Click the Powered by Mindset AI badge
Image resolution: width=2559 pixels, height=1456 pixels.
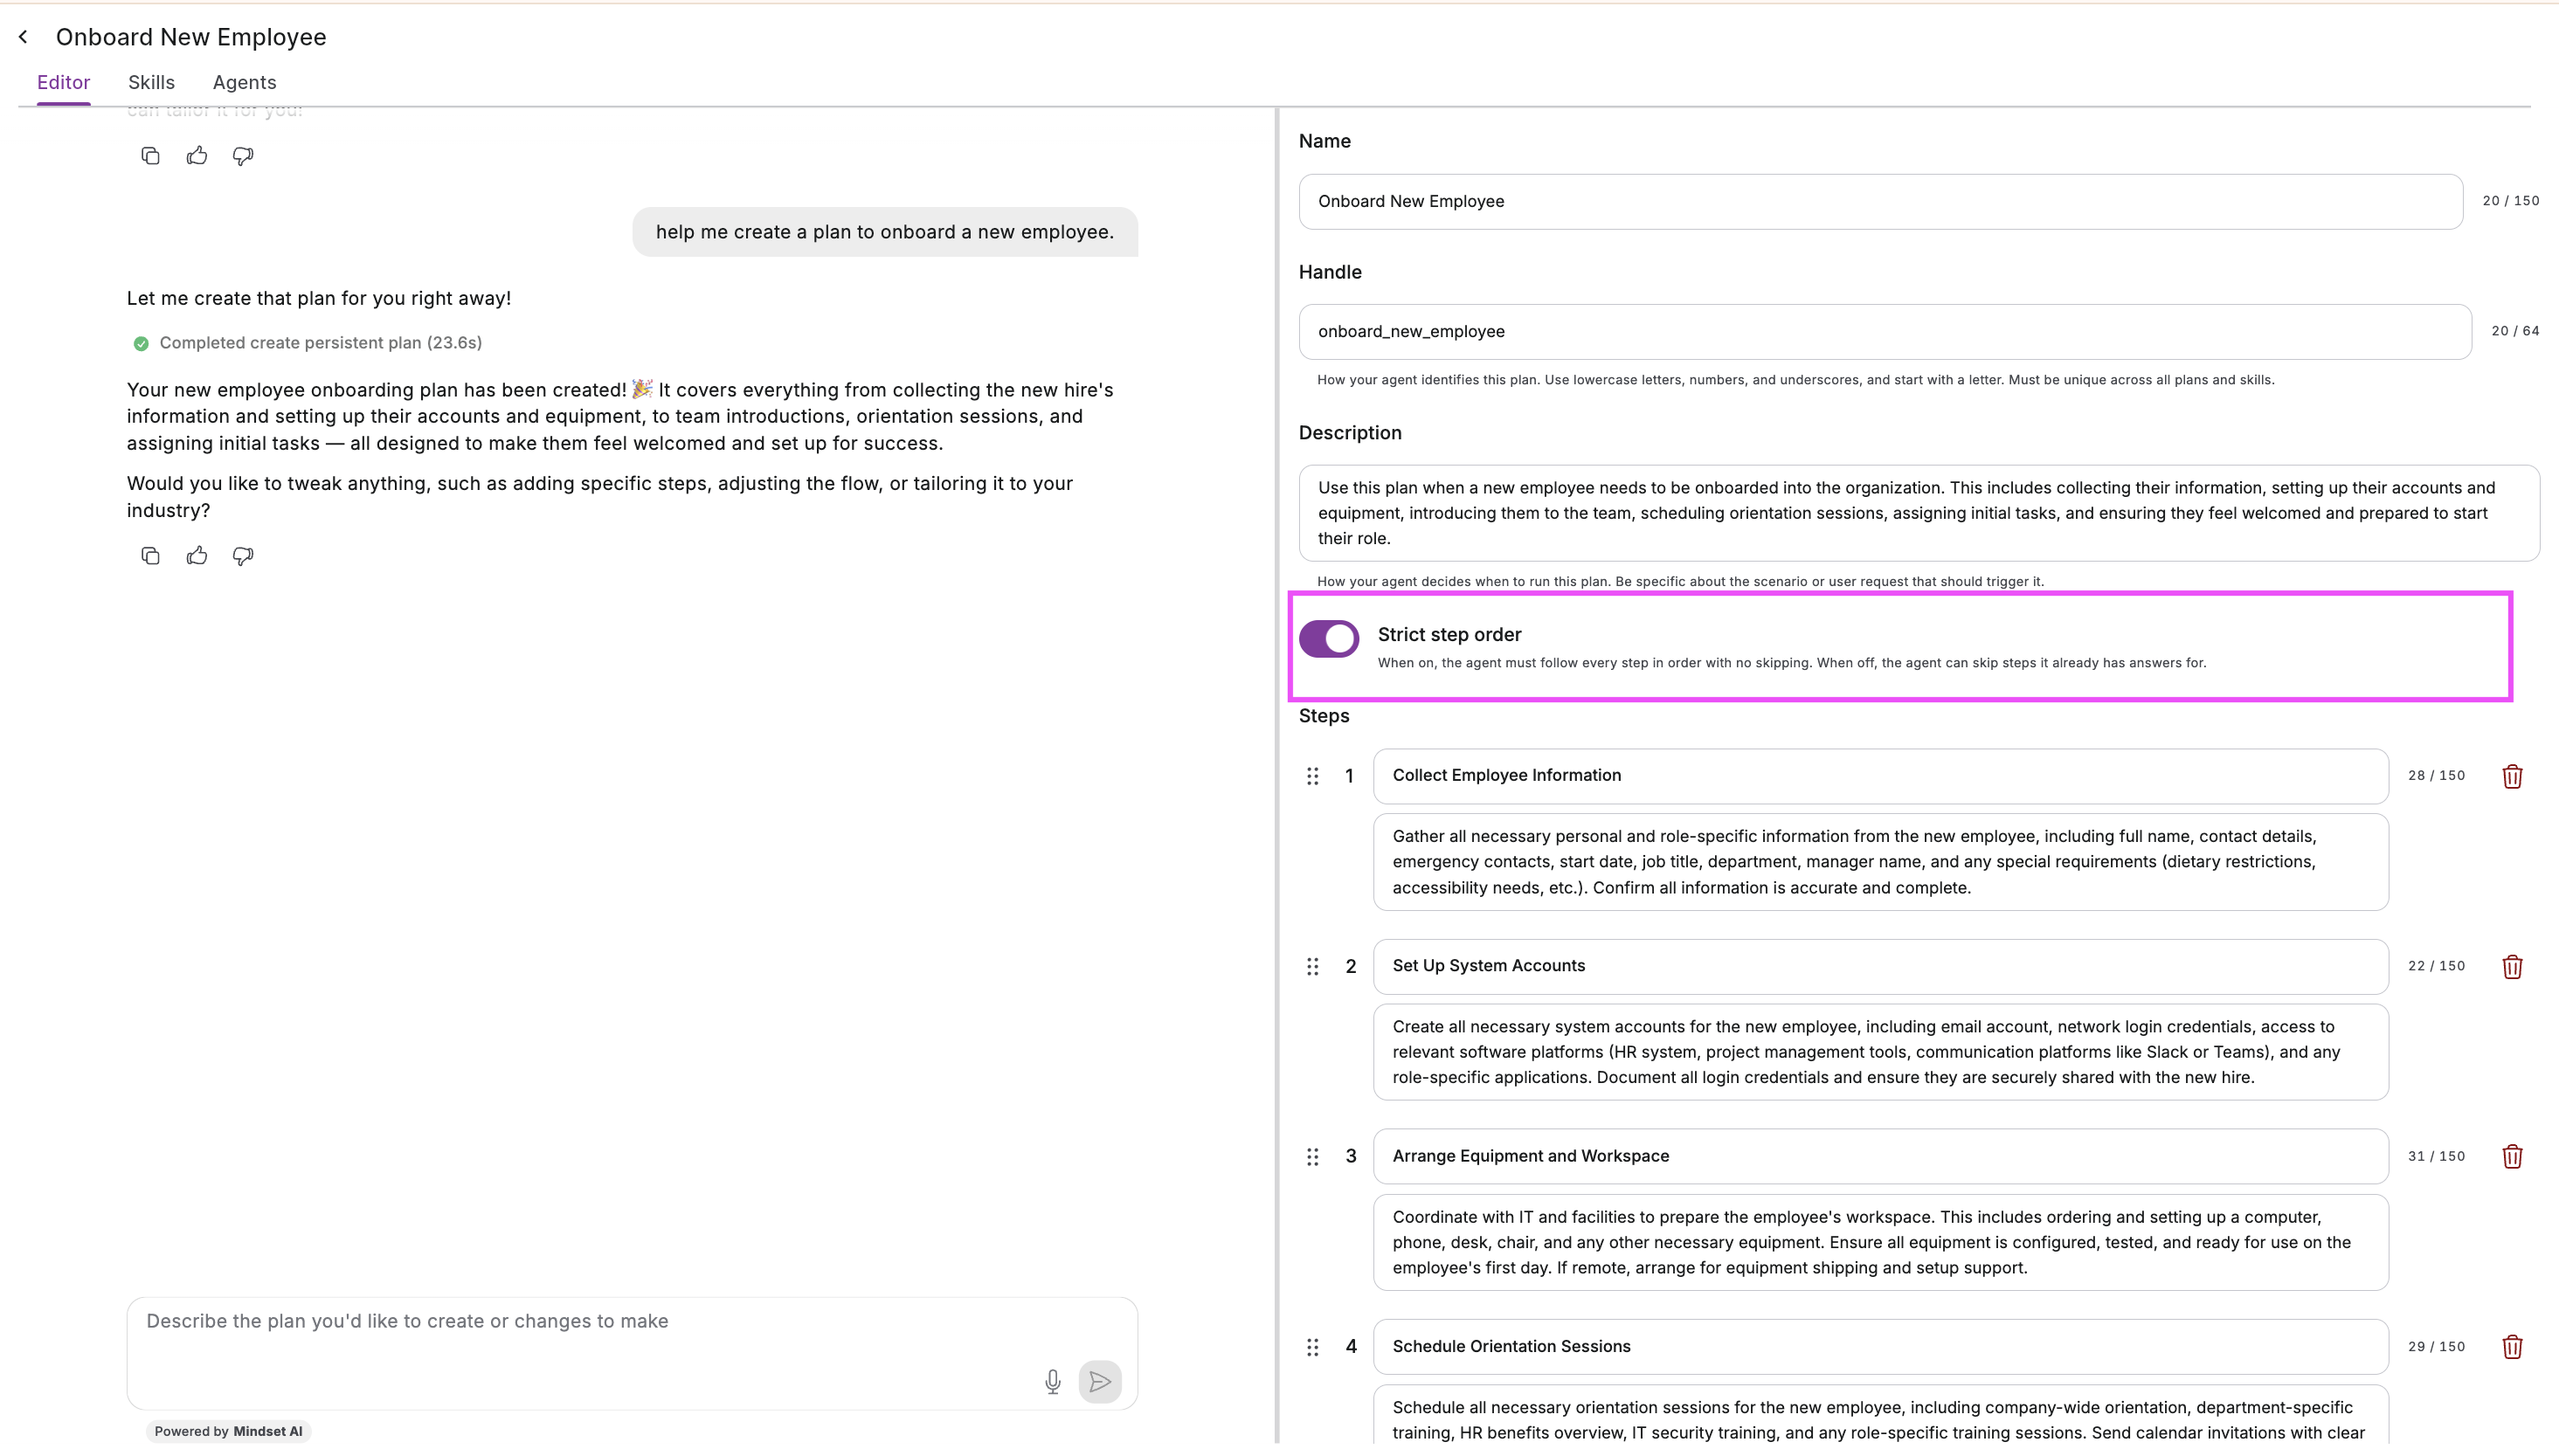click(228, 1431)
